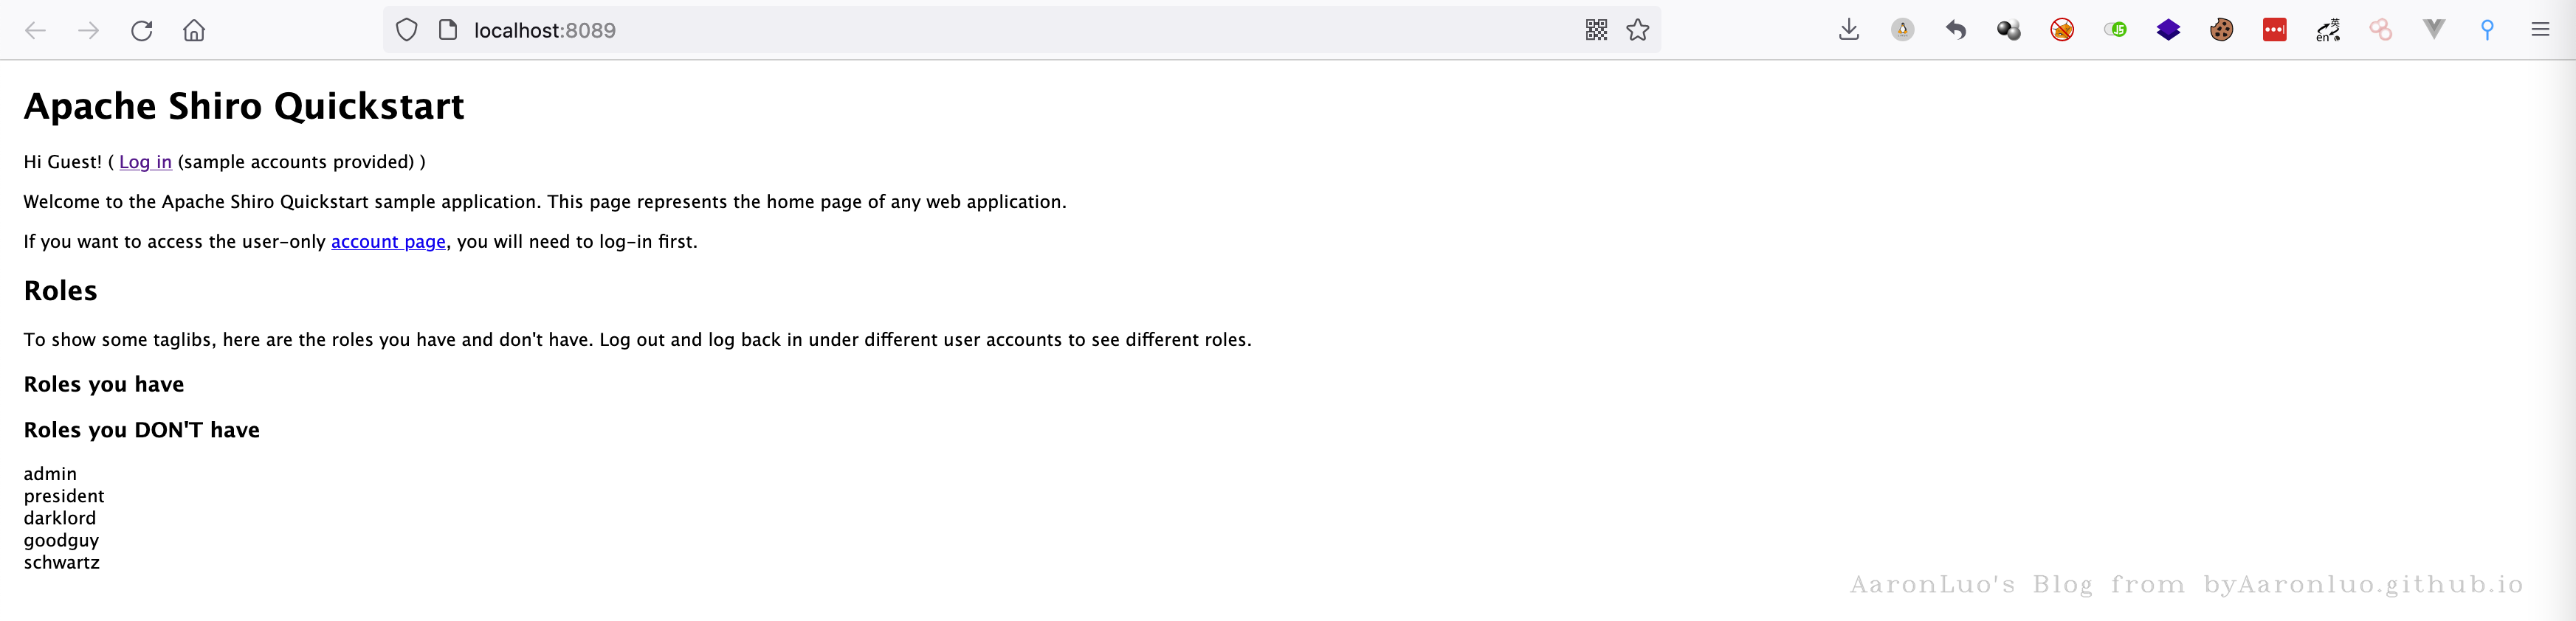Reload the current page
Image resolution: width=2576 pixels, height=621 pixels.
click(142, 30)
